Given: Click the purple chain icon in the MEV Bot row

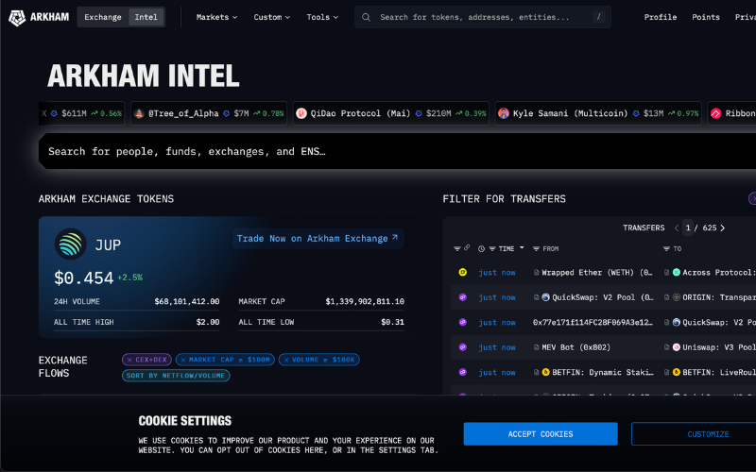Looking at the screenshot, I should [x=462, y=347].
